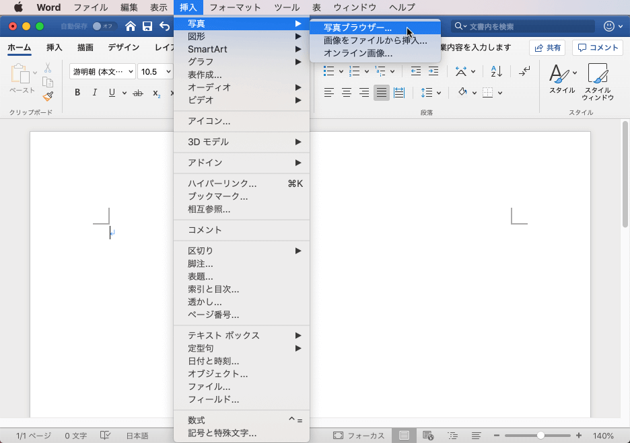Click the Undo arrow icon
Viewport: 630px width, 443px height.
coord(164,26)
